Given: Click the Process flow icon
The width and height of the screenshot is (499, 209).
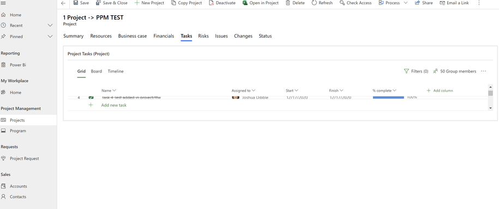Looking at the screenshot, I should 381,3.
